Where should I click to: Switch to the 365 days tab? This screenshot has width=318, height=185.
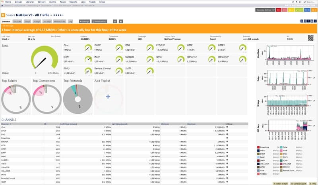point(47,21)
